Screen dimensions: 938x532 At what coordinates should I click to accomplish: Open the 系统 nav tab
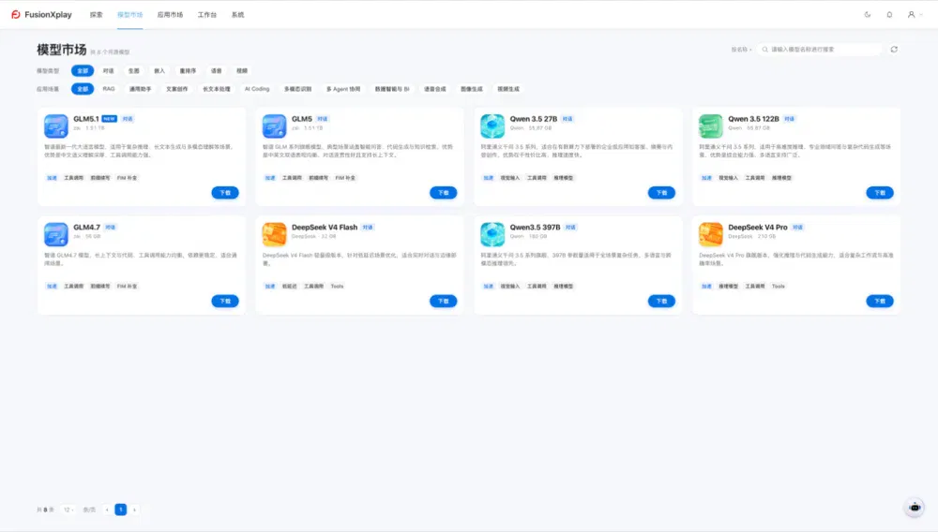pos(237,14)
